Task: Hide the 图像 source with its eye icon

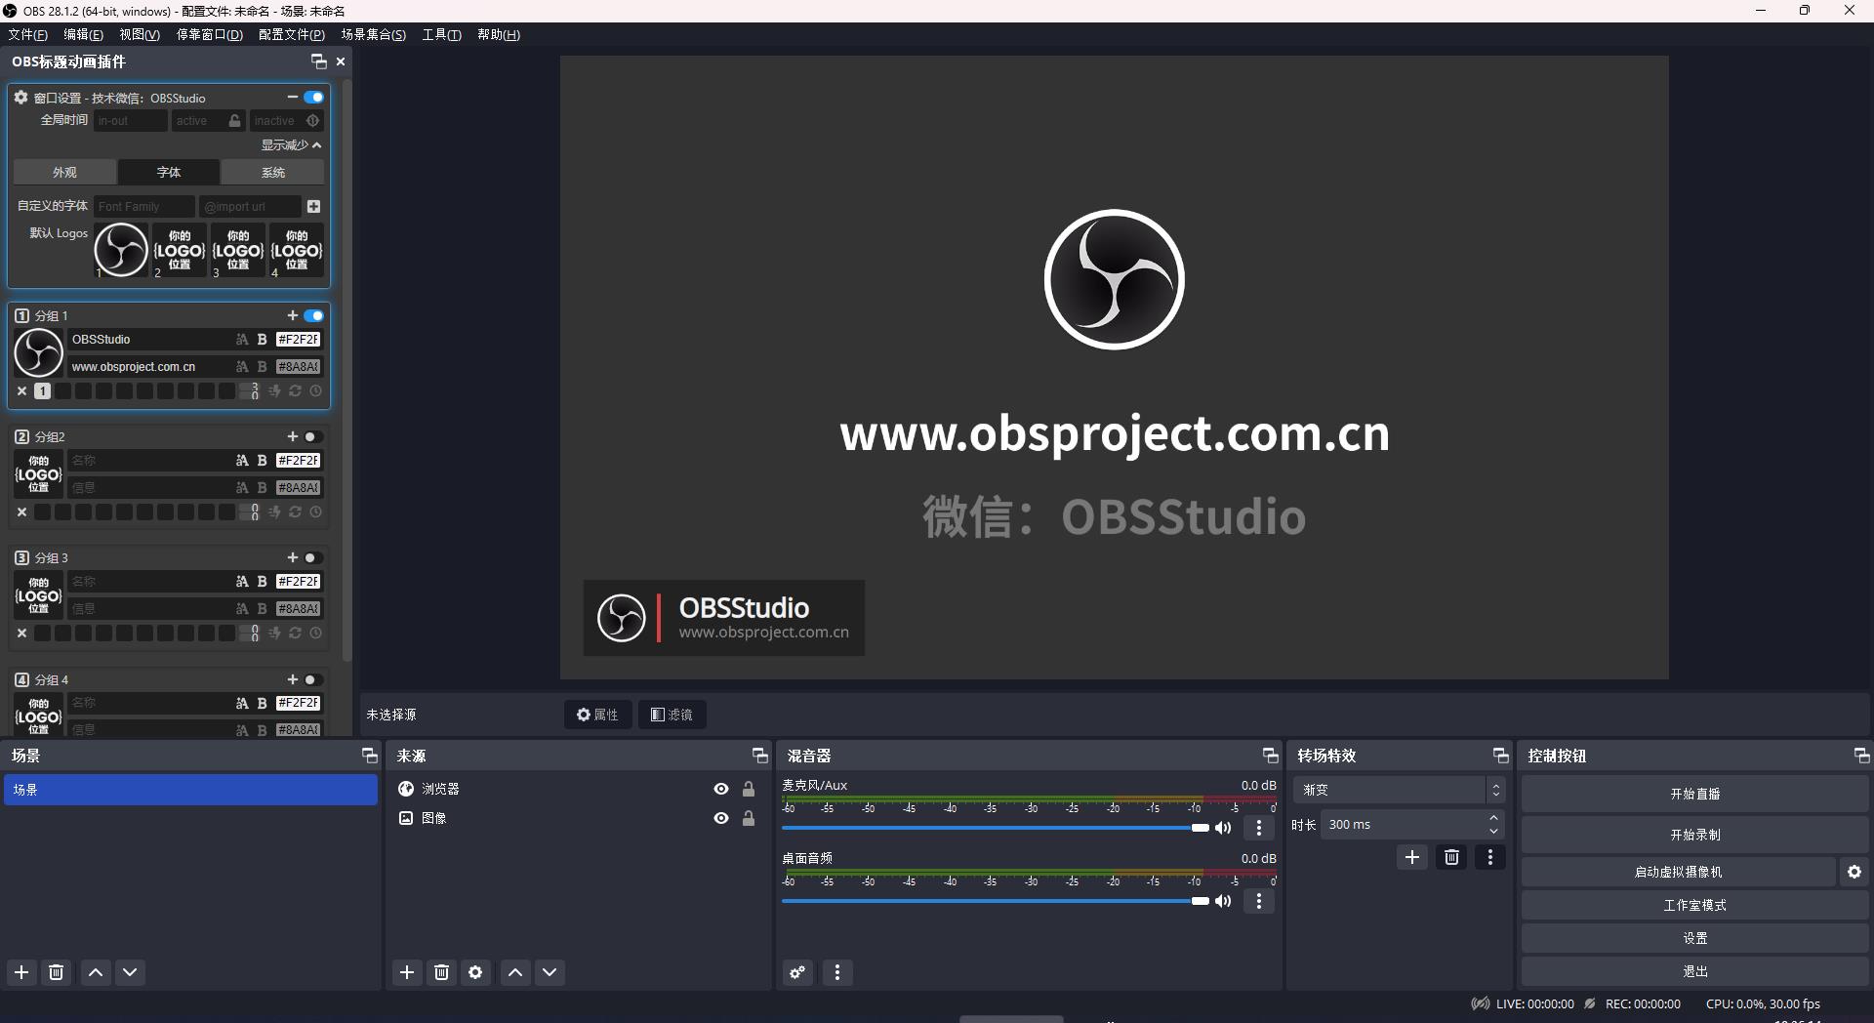Action: pyautogui.click(x=721, y=818)
